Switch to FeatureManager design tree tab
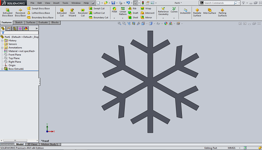This screenshot has width=262, height=150. [x=3, y=28]
